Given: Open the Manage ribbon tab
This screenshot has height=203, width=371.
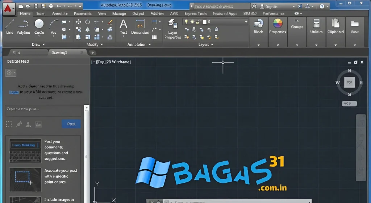Looking at the screenshot, I should pyautogui.click(x=119, y=13).
